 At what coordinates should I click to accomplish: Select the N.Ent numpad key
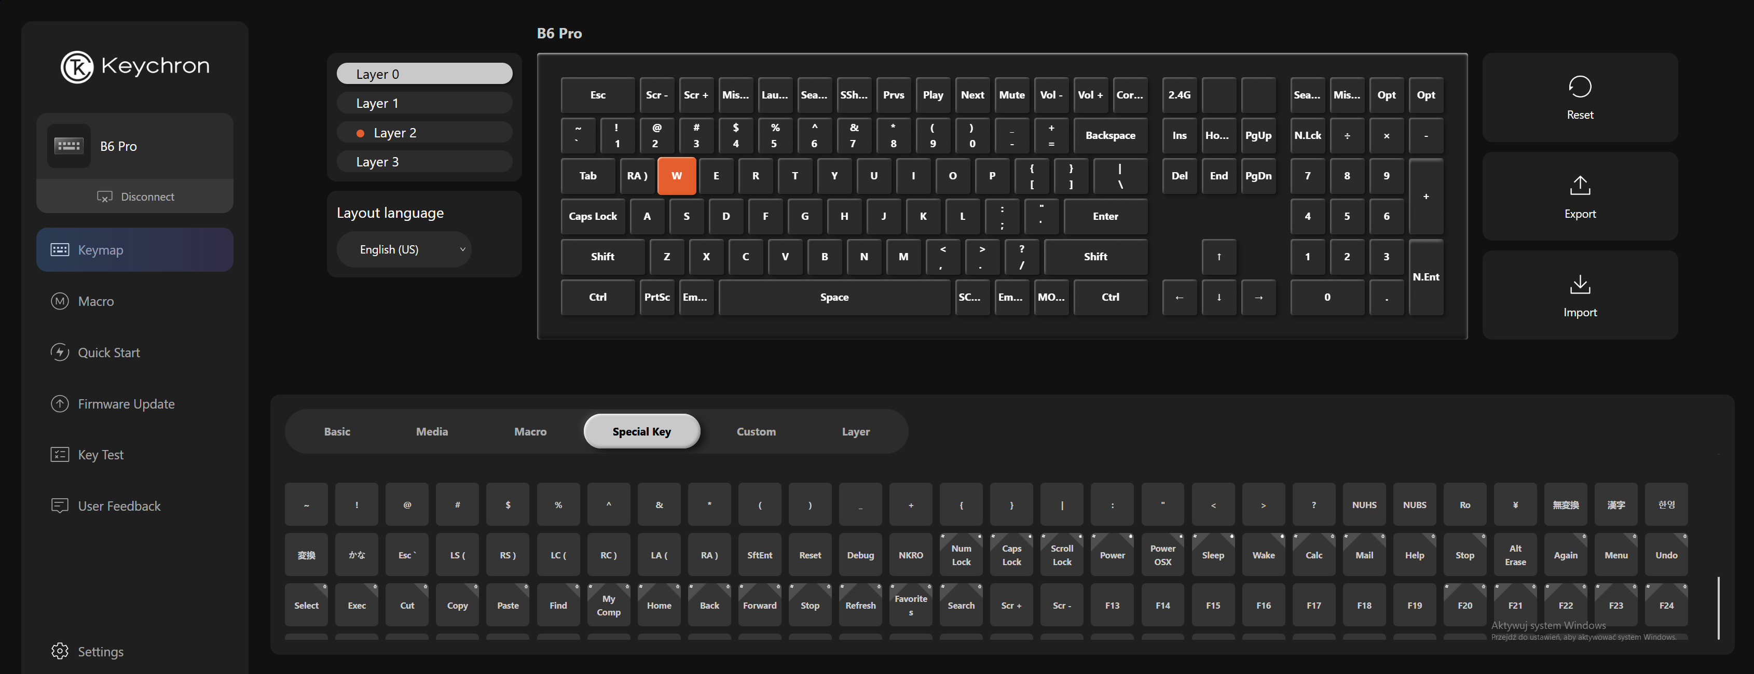(x=1426, y=277)
